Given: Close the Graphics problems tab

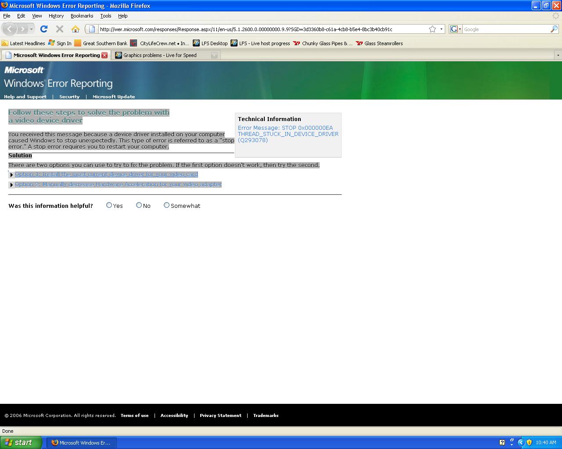Looking at the screenshot, I should (214, 55).
